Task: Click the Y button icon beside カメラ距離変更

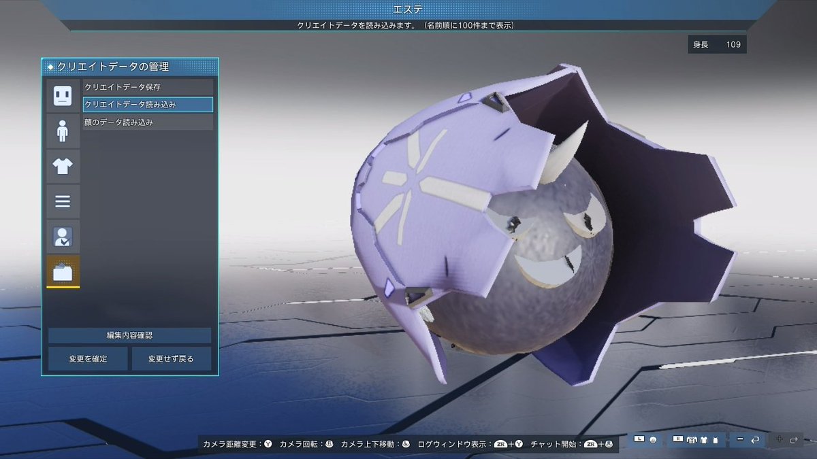Action: coord(268,444)
